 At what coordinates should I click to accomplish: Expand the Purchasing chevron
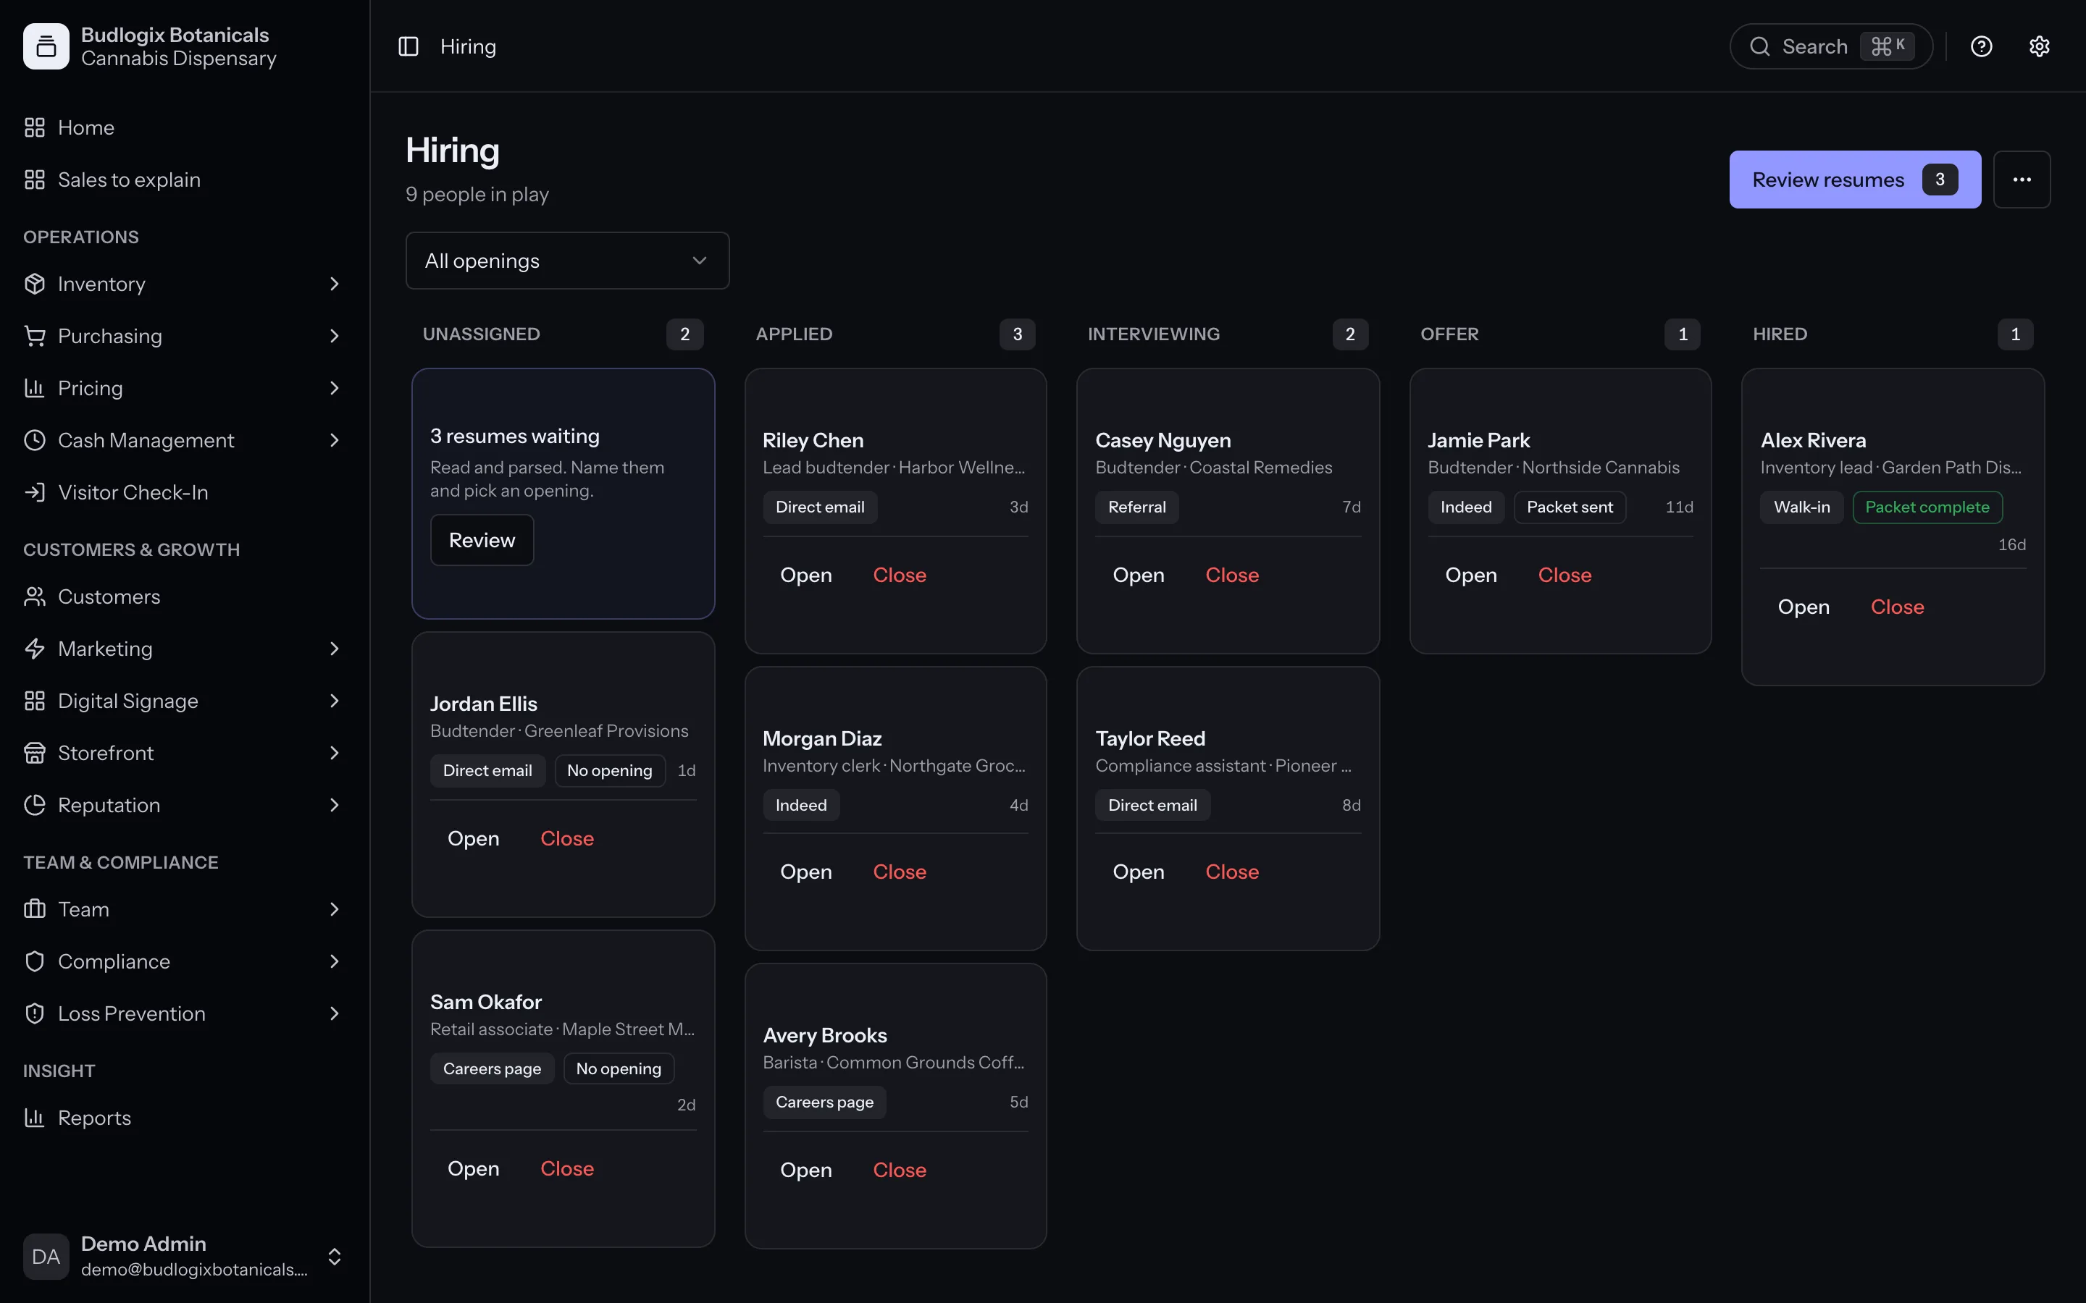(x=335, y=336)
